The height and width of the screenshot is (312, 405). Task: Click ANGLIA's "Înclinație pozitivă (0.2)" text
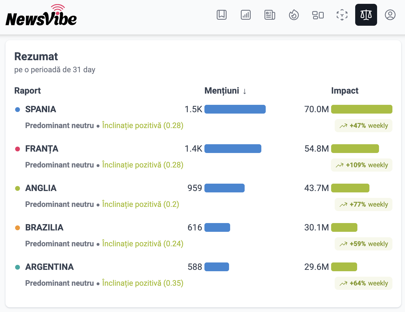click(140, 204)
